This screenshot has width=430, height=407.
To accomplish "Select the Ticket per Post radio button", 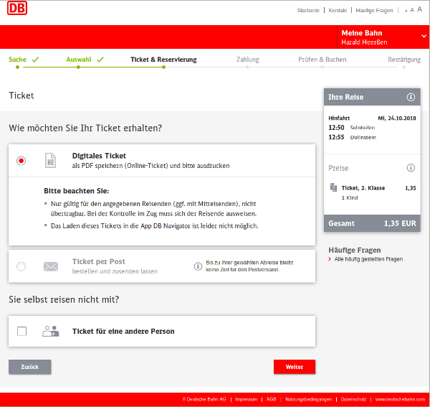I will pos(21,266).
